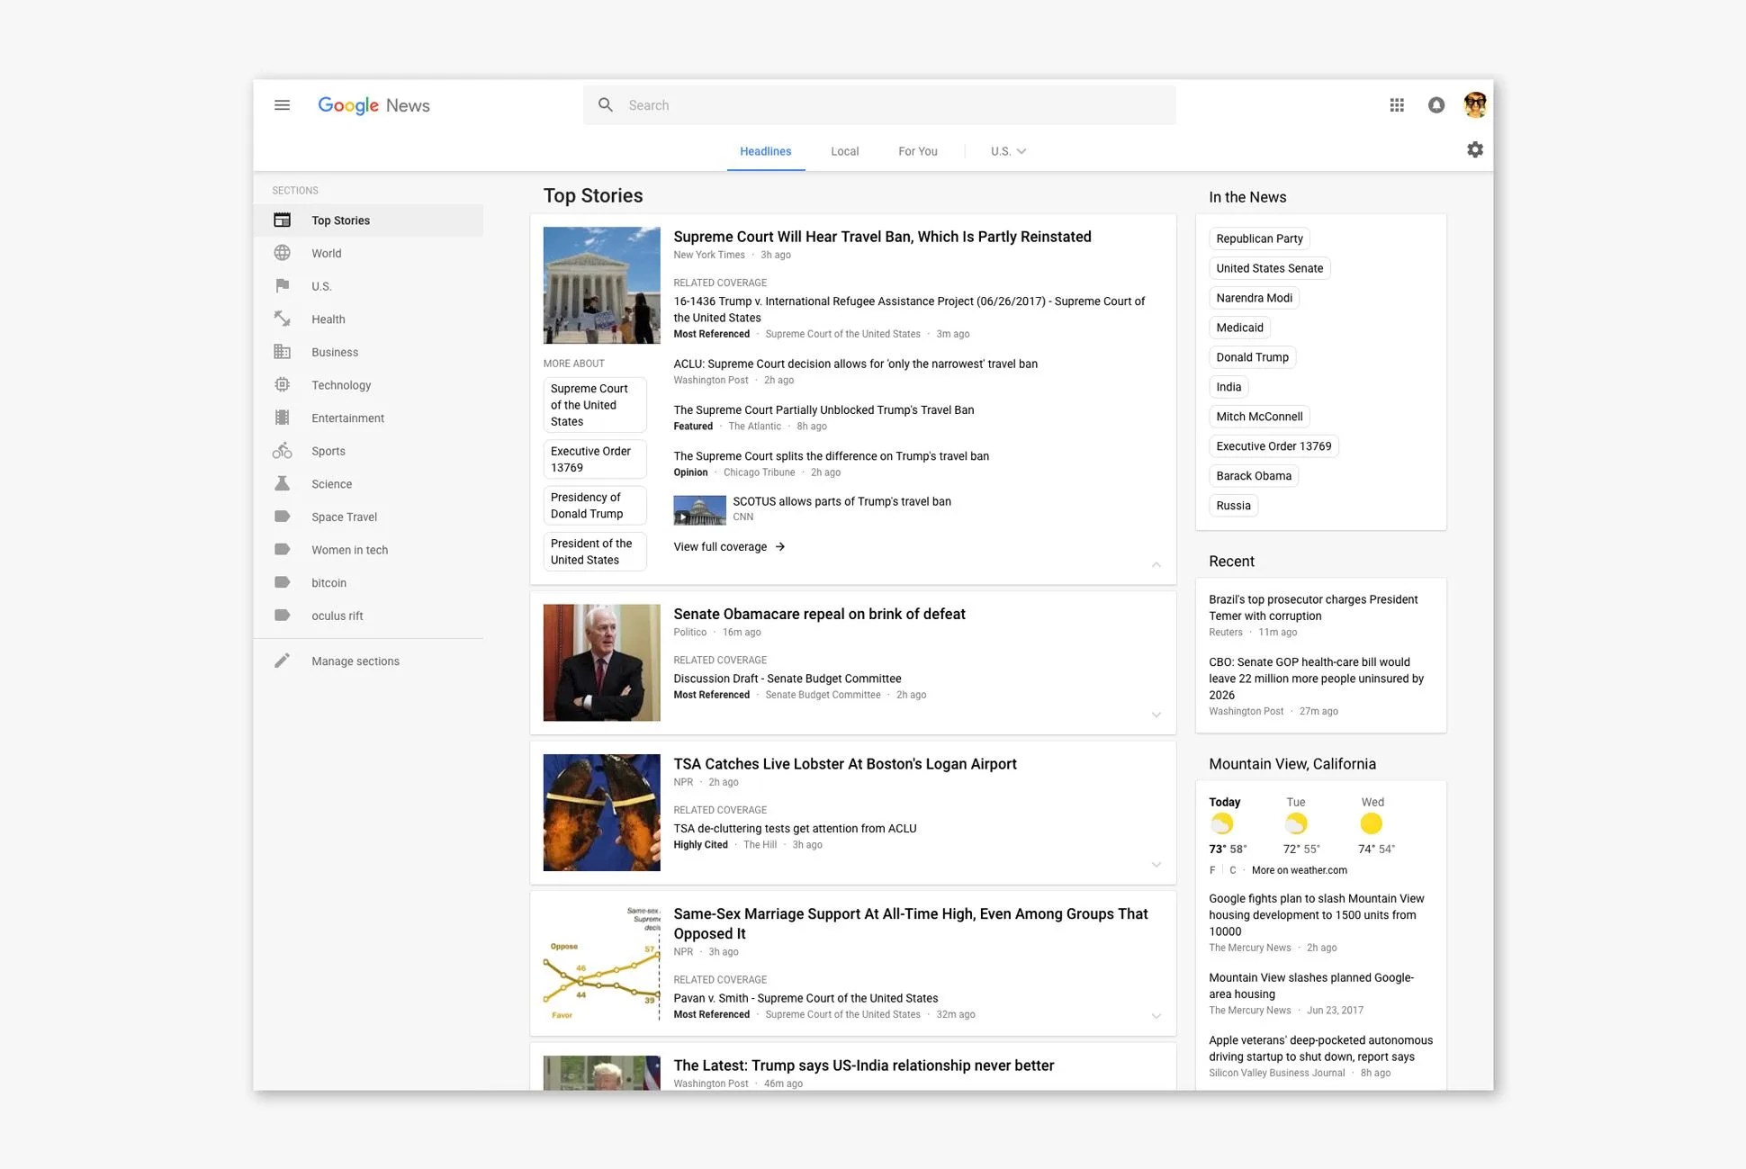Viewport: 1746px width, 1169px height.
Task: Open More on weather.com link
Action: tap(1299, 869)
